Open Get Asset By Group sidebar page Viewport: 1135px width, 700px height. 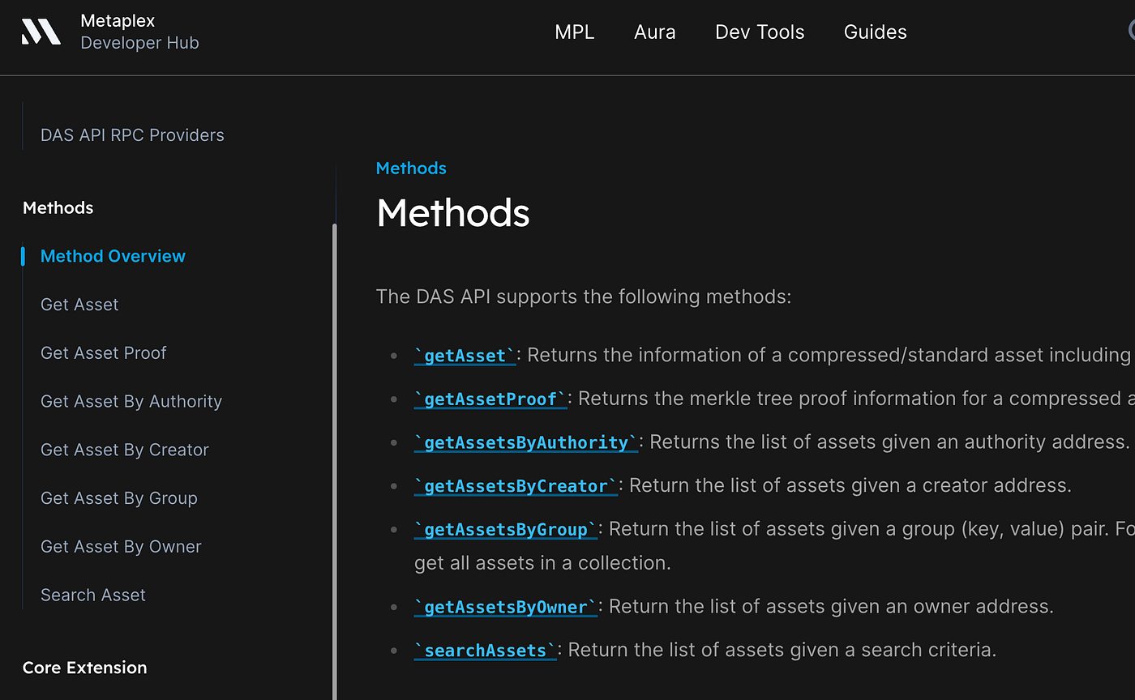[x=119, y=498]
